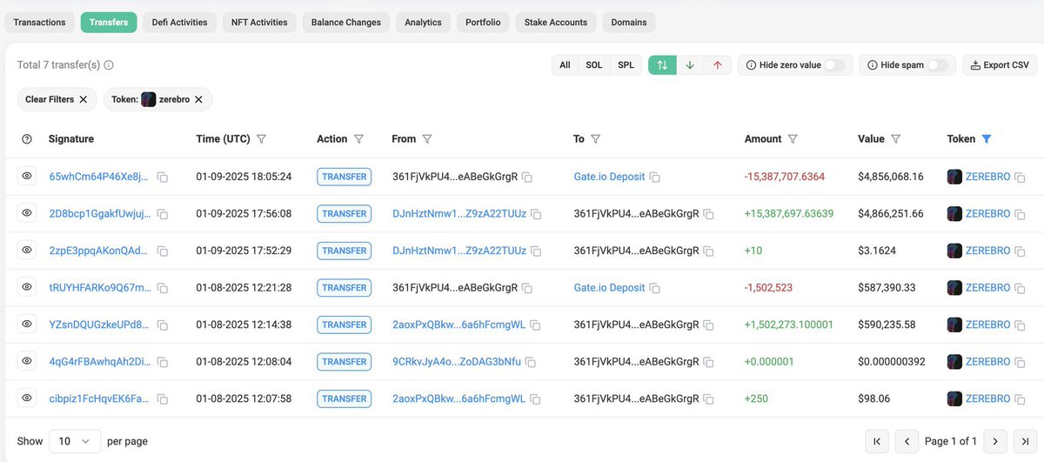Copy Gate.io Deposit address in 18:05:24 row
This screenshot has width=1044, height=462.
point(655,177)
